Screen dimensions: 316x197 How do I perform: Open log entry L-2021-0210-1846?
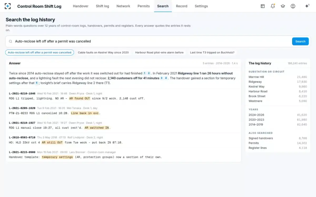(22, 94)
